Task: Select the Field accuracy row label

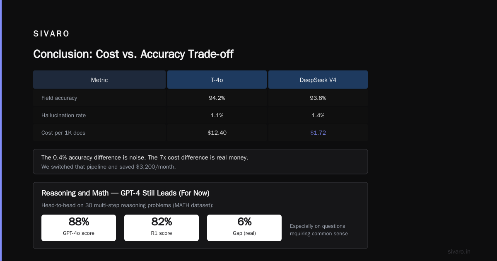Action: 59,98
